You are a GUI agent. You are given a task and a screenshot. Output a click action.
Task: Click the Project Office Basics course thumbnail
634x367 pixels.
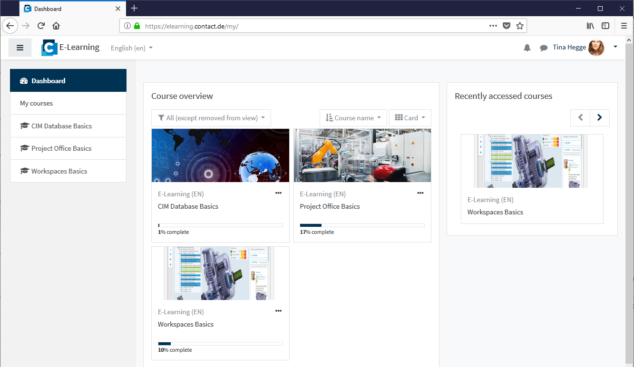(x=362, y=155)
